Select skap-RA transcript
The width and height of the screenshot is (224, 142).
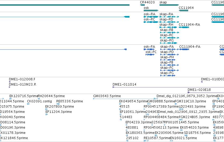pyautogui.click(x=169, y=17)
